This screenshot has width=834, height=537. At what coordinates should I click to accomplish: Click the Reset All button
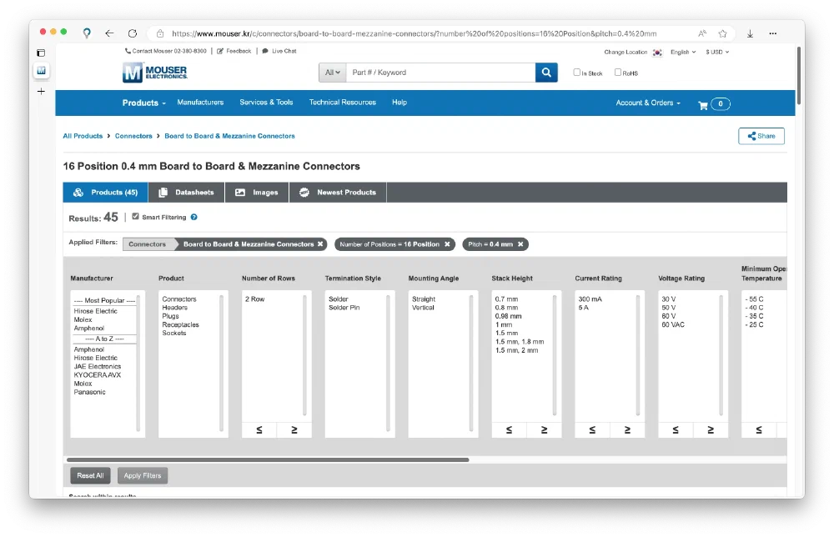[x=90, y=475]
